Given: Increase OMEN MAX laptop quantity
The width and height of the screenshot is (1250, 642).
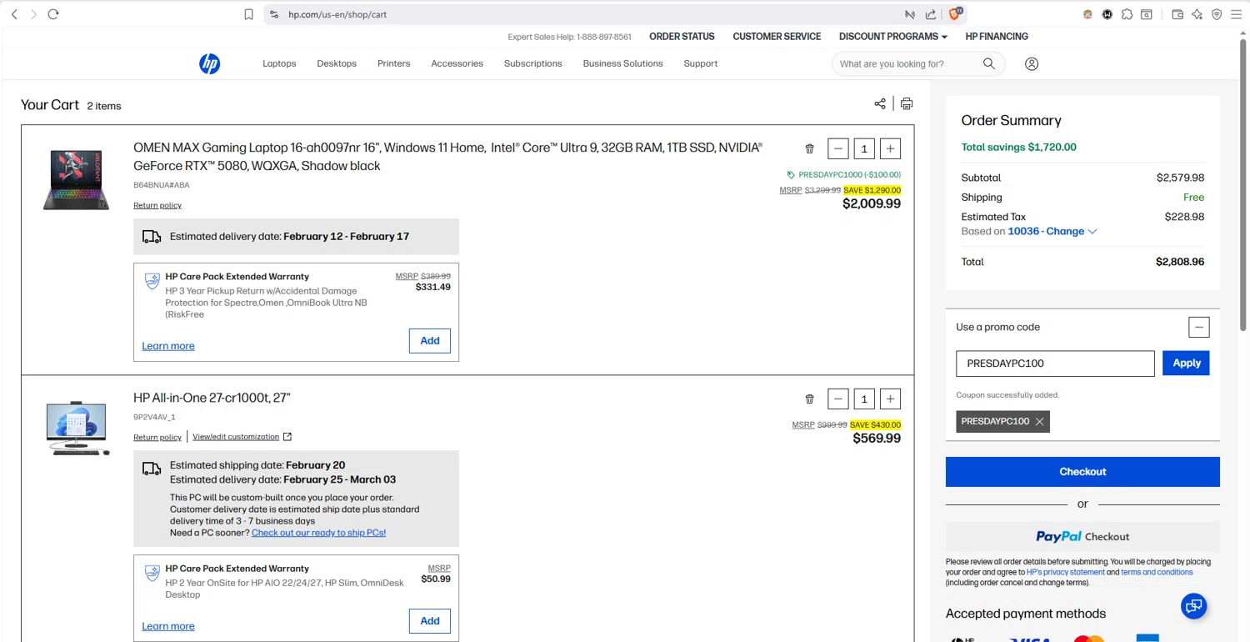Looking at the screenshot, I should (890, 148).
